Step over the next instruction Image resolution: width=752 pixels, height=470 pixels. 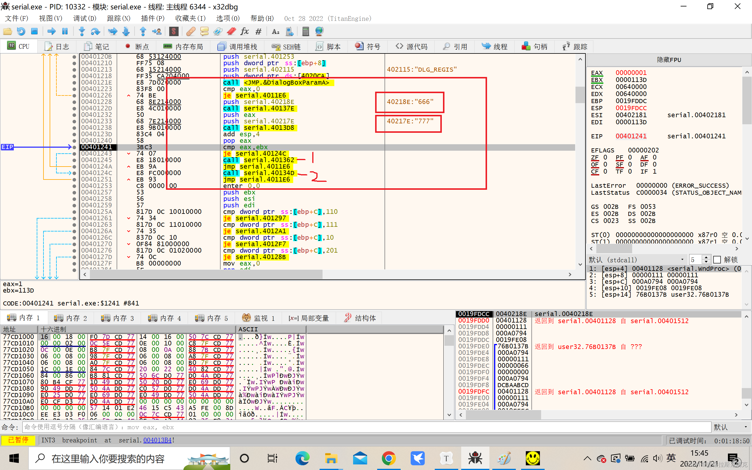(x=95, y=31)
